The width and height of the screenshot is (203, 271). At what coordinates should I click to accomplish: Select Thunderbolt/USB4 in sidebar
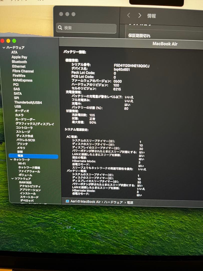point(28,102)
